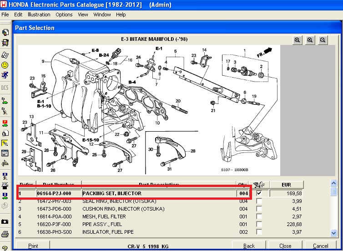This screenshot has height=251, width=343.
Task: Click the parts list scroll down arrow
Action: (333, 233)
